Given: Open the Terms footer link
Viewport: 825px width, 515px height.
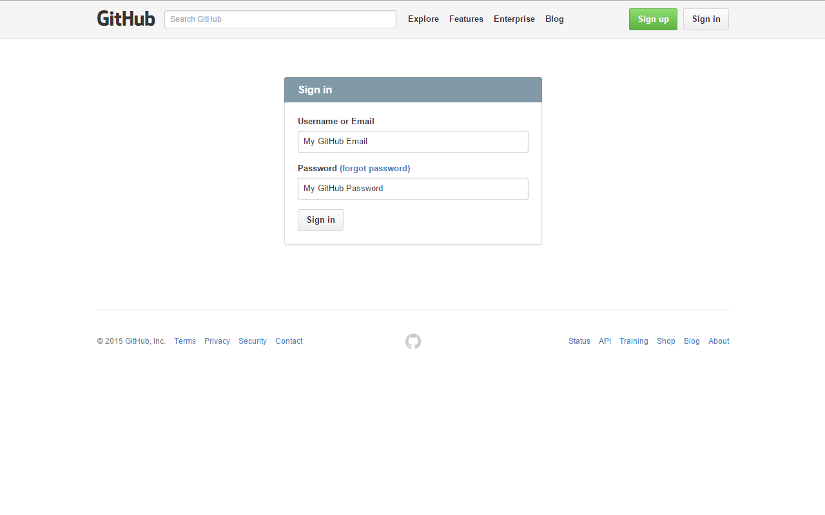Looking at the screenshot, I should pyautogui.click(x=185, y=341).
